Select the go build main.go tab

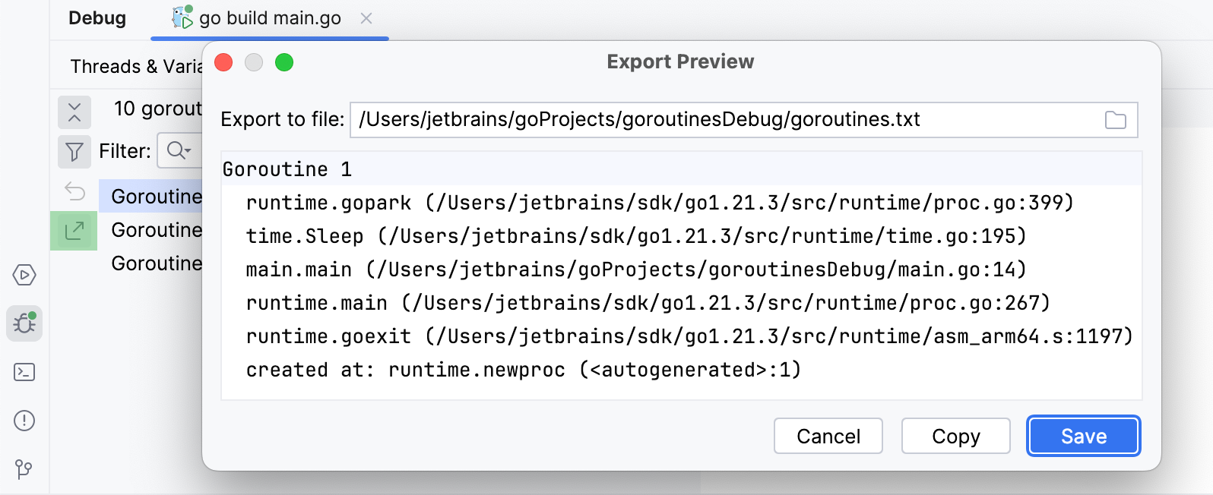[x=269, y=18]
